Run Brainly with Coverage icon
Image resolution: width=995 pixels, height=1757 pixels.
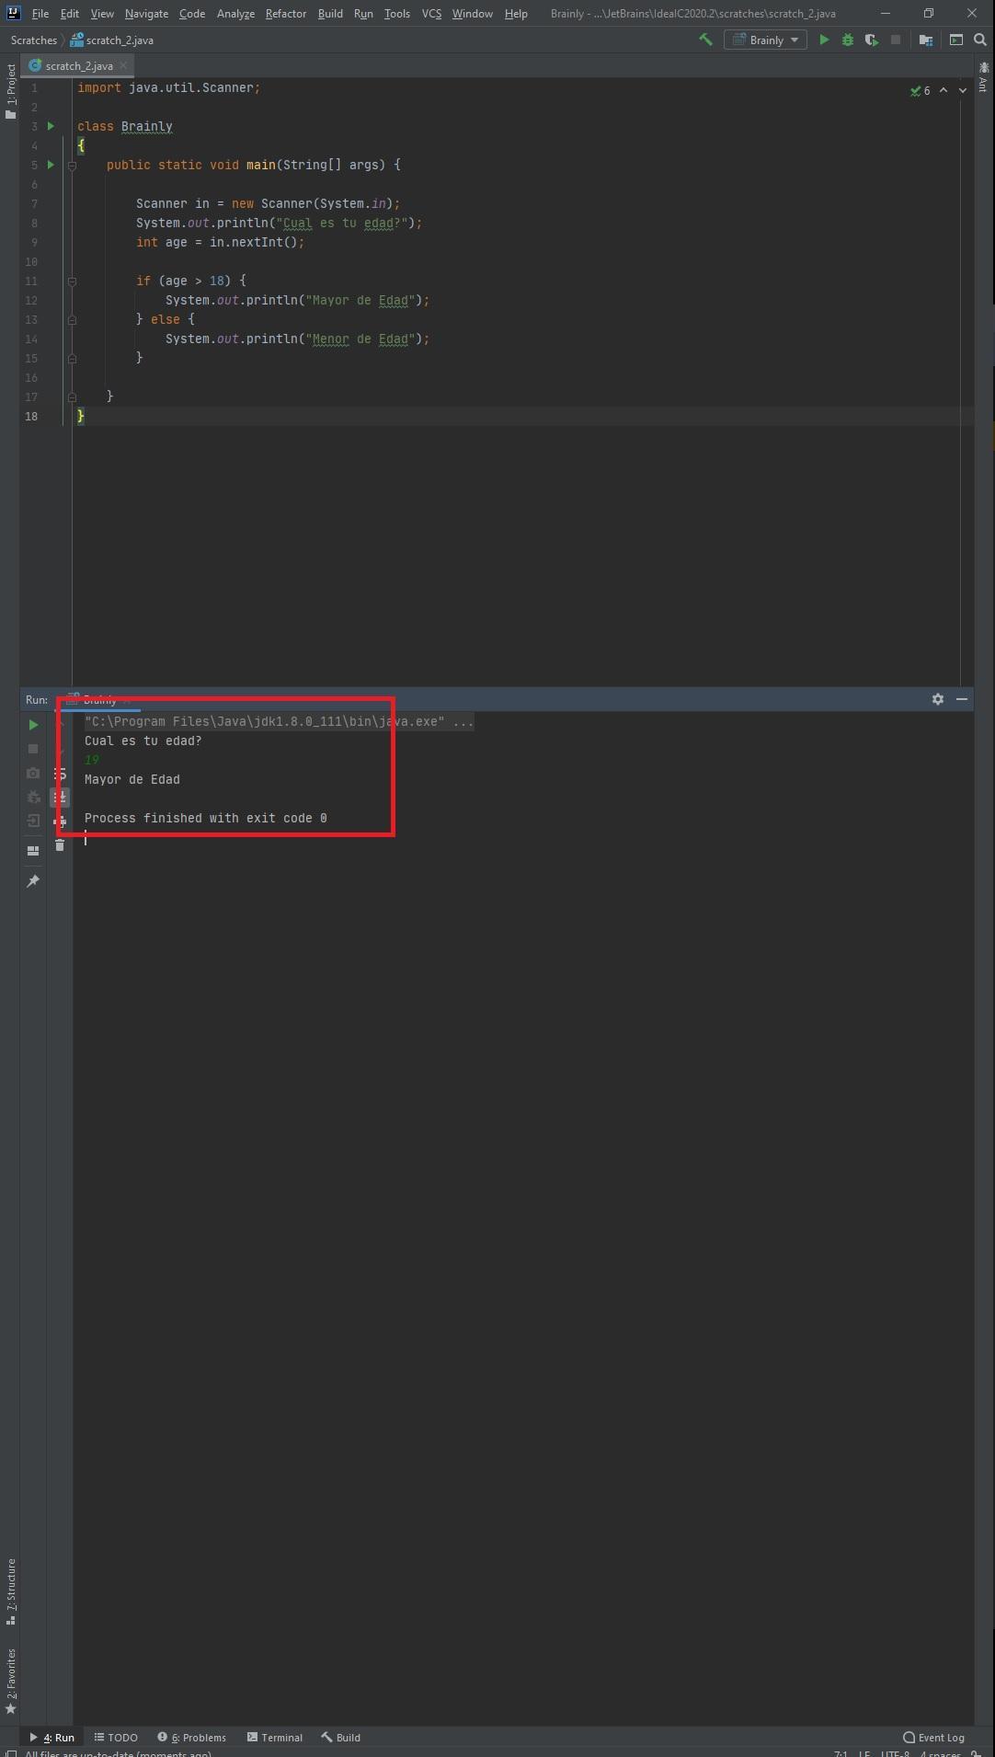point(871,40)
